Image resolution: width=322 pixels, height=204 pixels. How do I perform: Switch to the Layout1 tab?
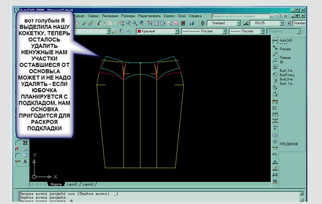(72, 184)
